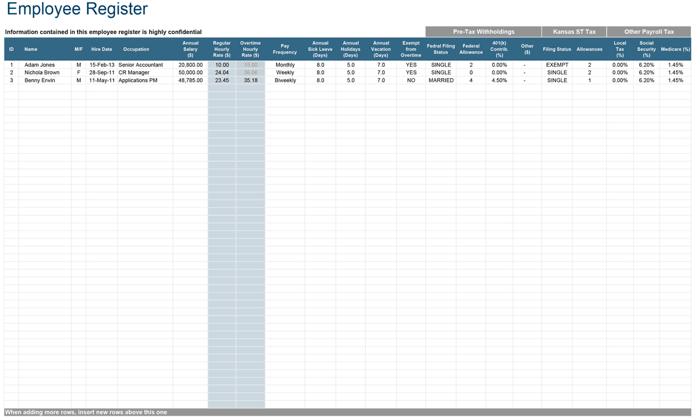Click "NO" in Benny Erwin's overtime exemption
The width and height of the screenshot is (695, 418).
pyautogui.click(x=411, y=80)
